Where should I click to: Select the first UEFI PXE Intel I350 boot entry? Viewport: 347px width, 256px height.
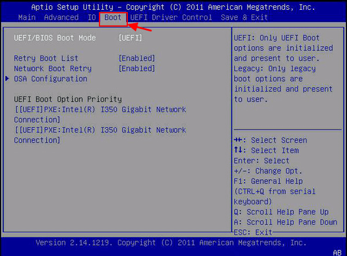tap(100, 115)
